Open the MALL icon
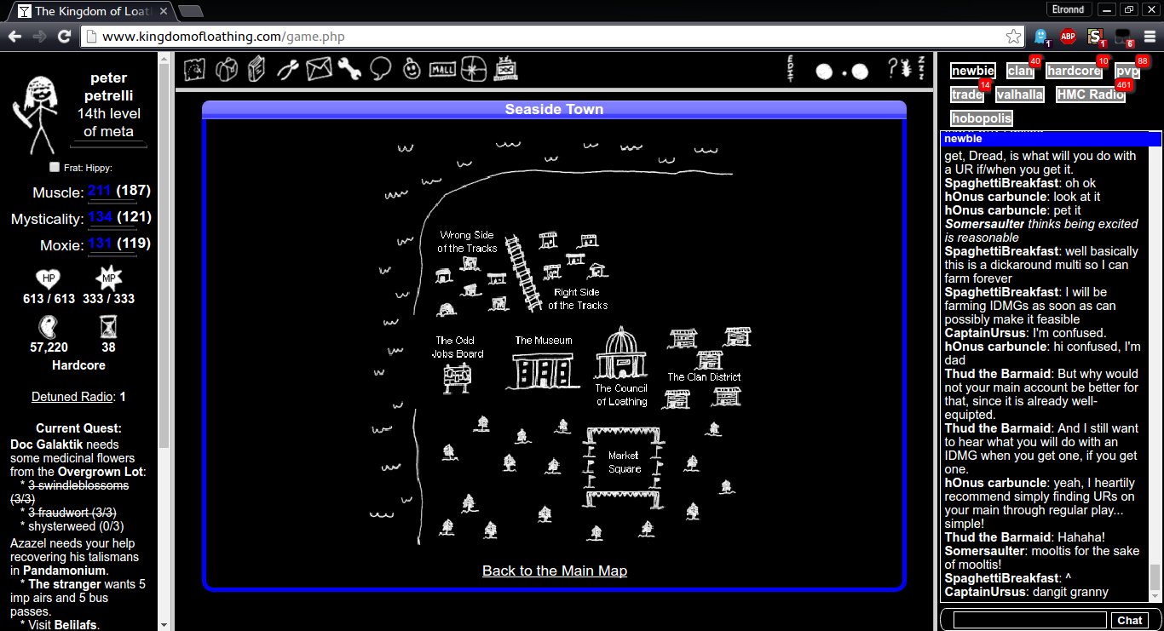Viewport: 1164px width, 631px height. click(x=442, y=68)
